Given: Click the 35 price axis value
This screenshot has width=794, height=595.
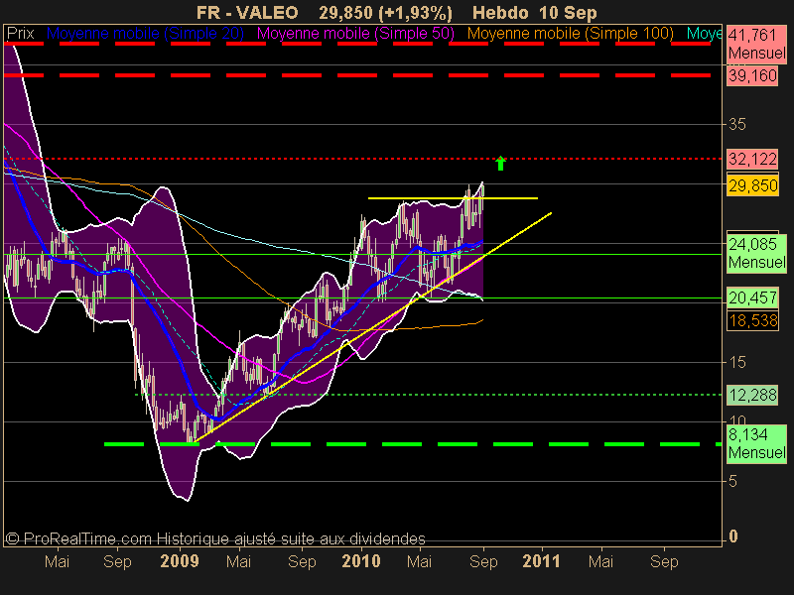Looking at the screenshot, I should [737, 125].
